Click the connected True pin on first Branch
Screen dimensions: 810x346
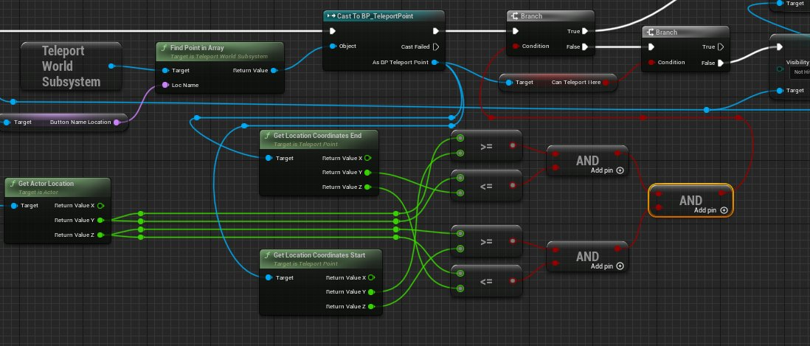(585, 31)
